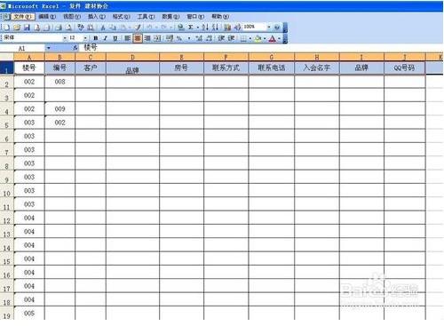Click the Merge and Center icon

[x=158, y=38]
